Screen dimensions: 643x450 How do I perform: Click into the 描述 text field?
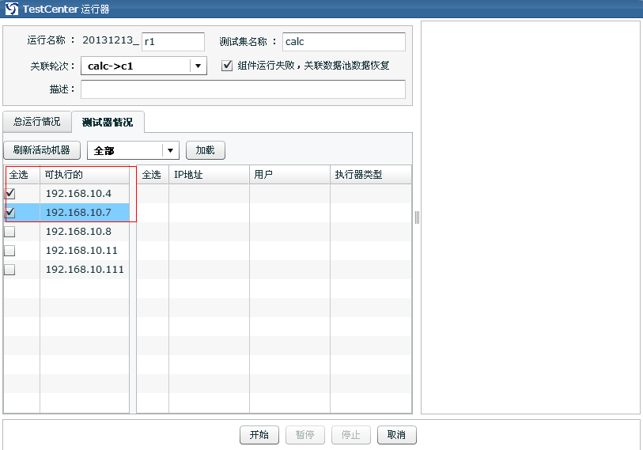pos(243,89)
